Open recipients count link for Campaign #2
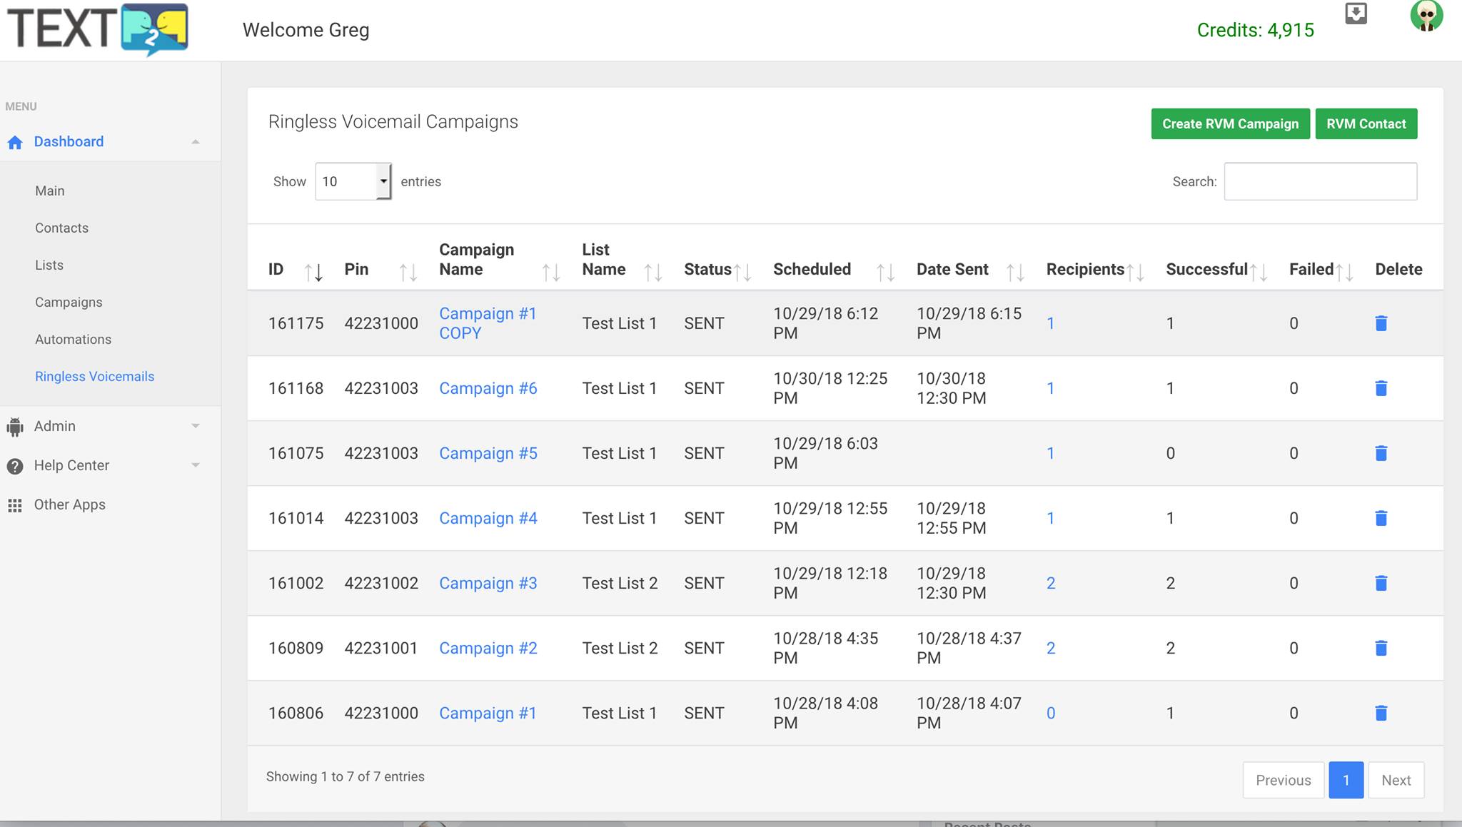 pos(1051,648)
